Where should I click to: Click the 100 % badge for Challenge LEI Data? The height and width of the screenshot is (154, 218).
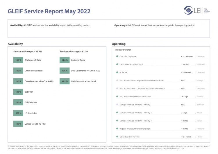19,60
